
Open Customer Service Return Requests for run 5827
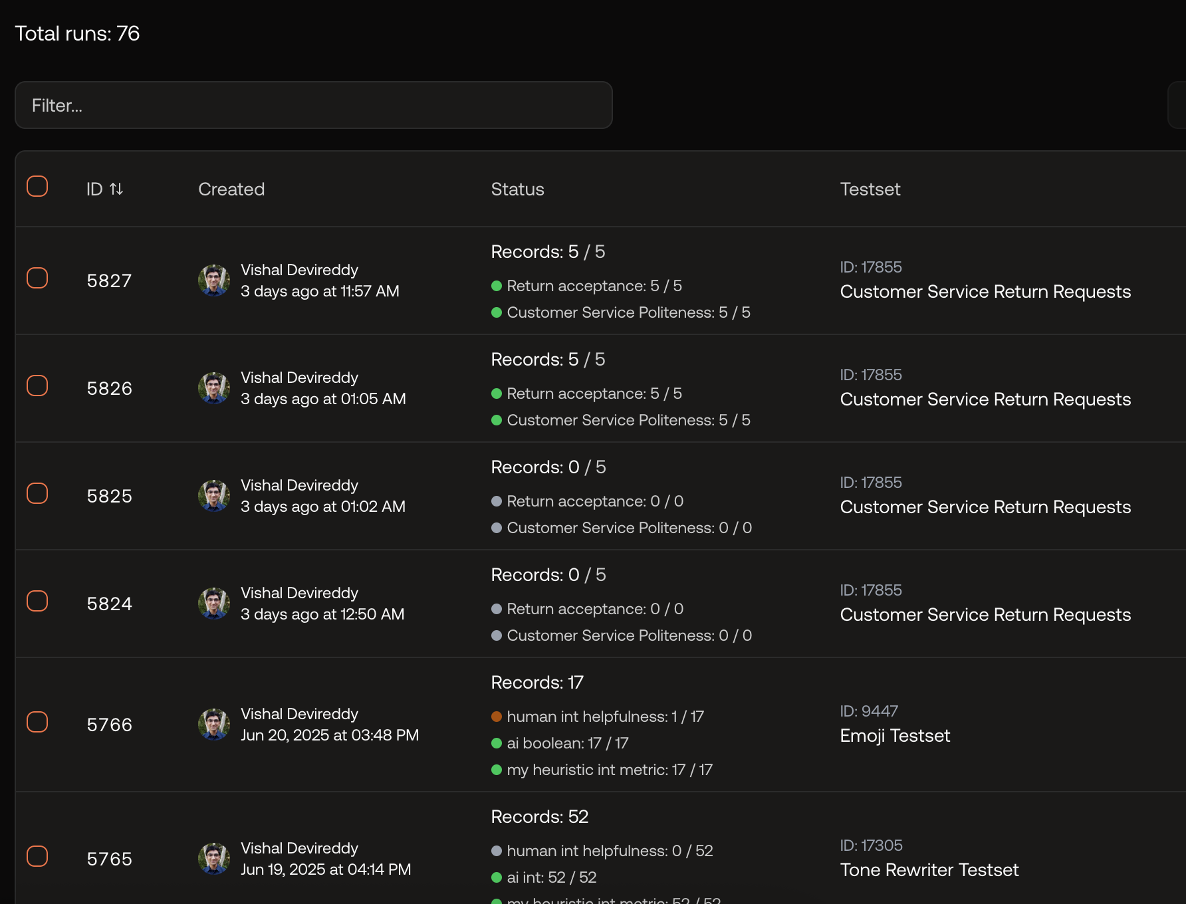coord(985,292)
